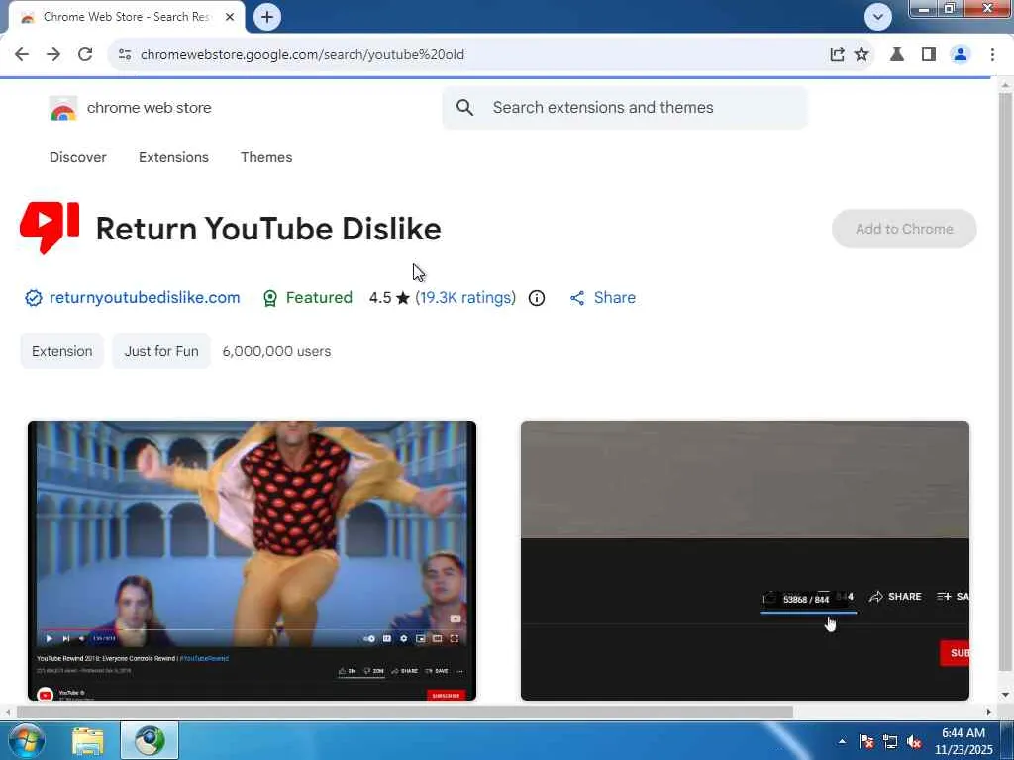
Task: Click the Featured badge
Action: coord(309,297)
